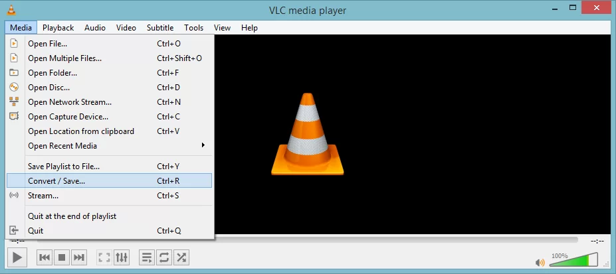Screen dimensions: 616x274
Task: Click the Stream broadcast icon
Action: (x=14, y=195)
